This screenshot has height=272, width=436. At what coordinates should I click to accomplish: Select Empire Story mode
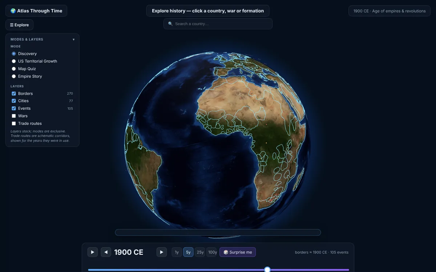[14, 77]
